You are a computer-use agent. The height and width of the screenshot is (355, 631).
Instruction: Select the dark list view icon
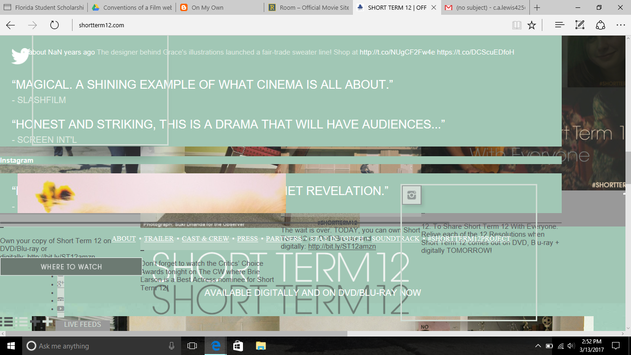[x=6, y=322]
